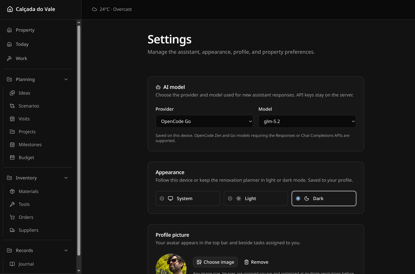Screen dimensions: 415x274
Task: Click the Budget wallet icon
Action: tap(12, 157)
